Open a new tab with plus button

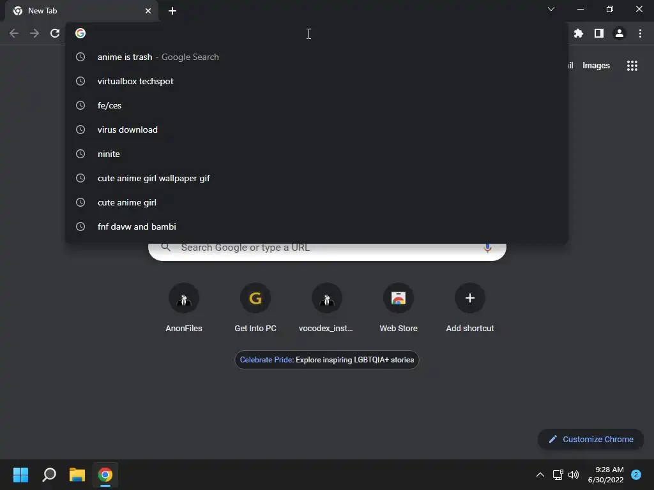point(172,11)
